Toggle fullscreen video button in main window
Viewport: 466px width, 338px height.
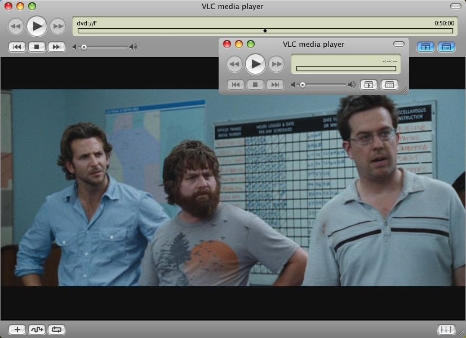pos(425,47)
